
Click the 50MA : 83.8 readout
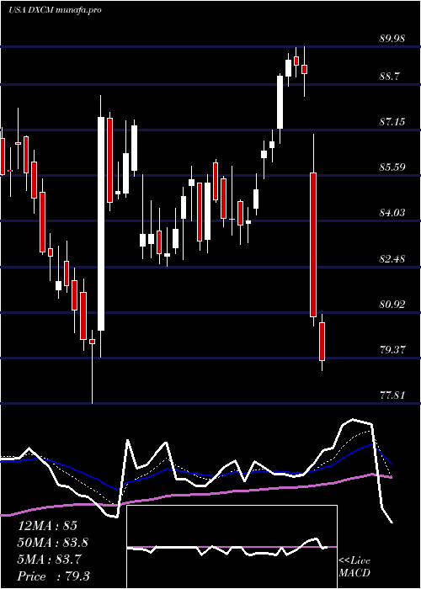point(53,543)
